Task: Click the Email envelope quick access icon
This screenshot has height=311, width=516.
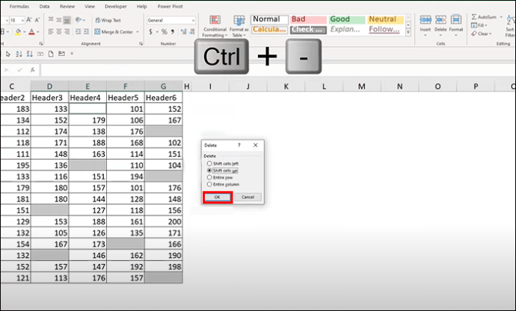Action: click(x=61, y=54)
